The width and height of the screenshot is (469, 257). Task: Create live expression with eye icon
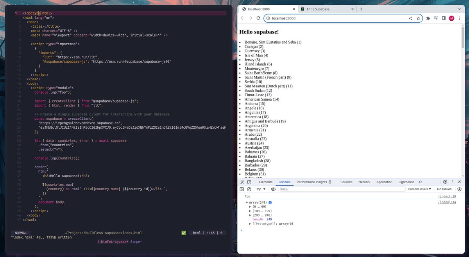click(273, 189)
